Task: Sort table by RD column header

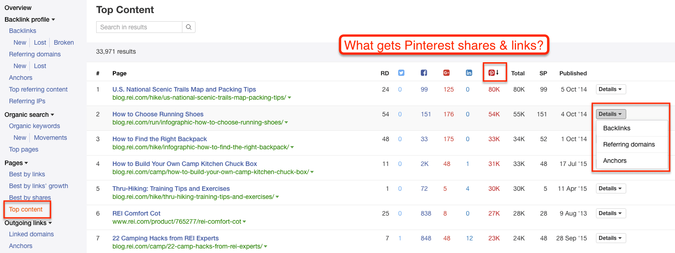Action: coord(385,73)
